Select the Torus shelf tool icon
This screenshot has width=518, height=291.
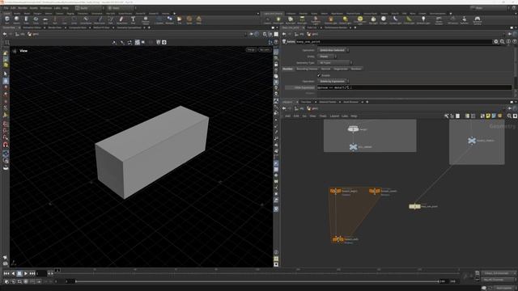click(x=36, y=19)
